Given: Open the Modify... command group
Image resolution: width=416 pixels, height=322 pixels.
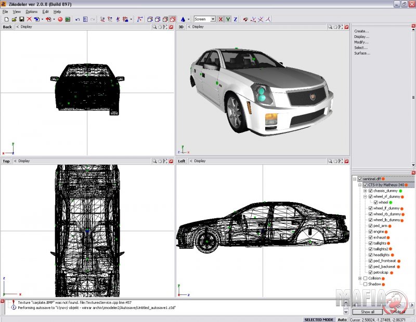Looking at the screenshot, I should tap(361, 42).
